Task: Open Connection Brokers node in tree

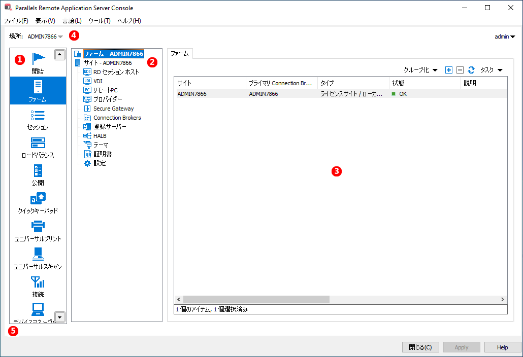Action: coord(117,118)
